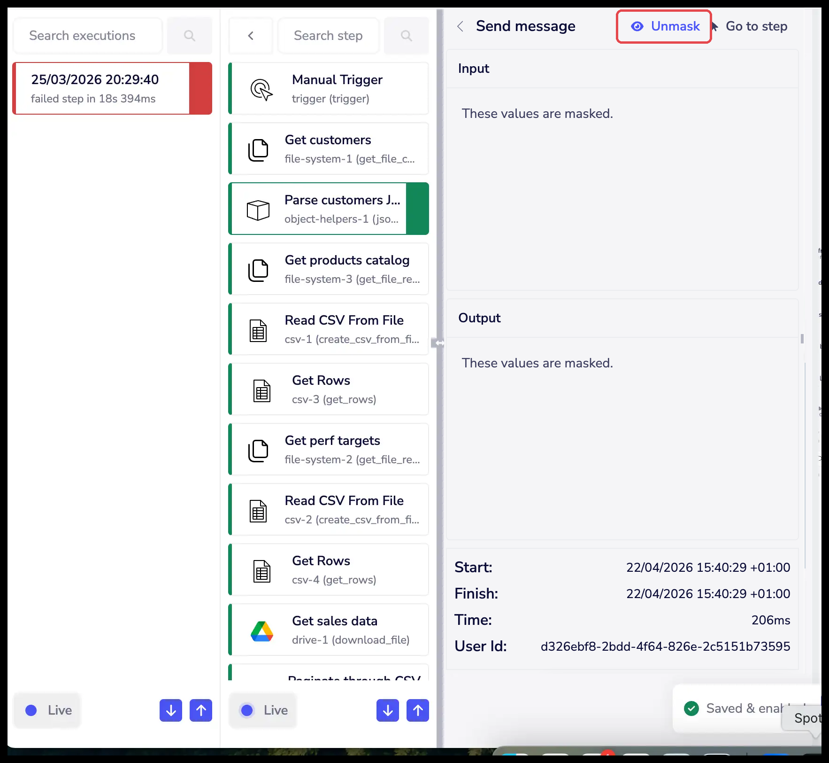Screen dimensions: 829x763
Task: Click the Get perf targets file icon
Action: [x=258, y=451]
